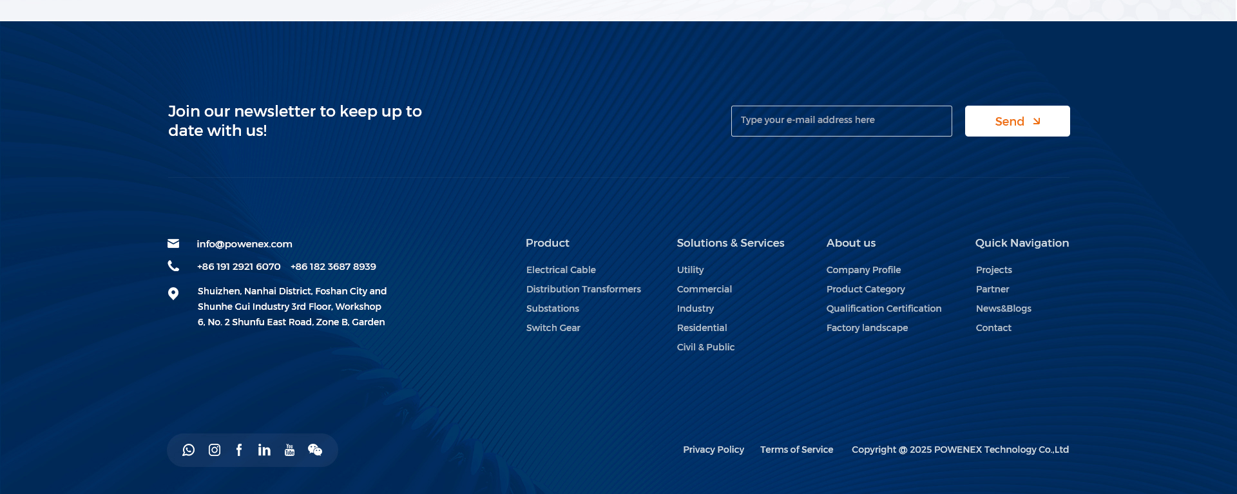Open the Civil & Public solutions link
The image size is (1237, 494).
point(705,347)
